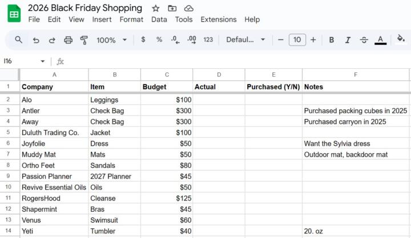The image size is (411, 238).
Task: Format as currency with dollar sign
Action: [x=143, y=40]
